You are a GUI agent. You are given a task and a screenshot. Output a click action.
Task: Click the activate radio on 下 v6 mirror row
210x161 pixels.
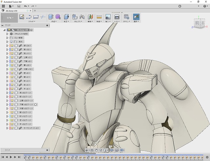[35, 105]
